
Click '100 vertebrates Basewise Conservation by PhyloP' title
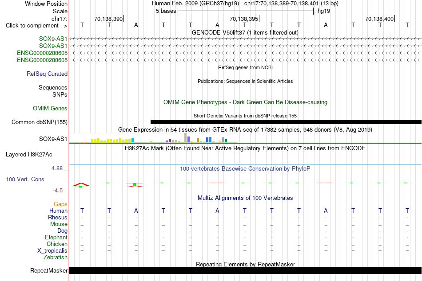point(245,169)
